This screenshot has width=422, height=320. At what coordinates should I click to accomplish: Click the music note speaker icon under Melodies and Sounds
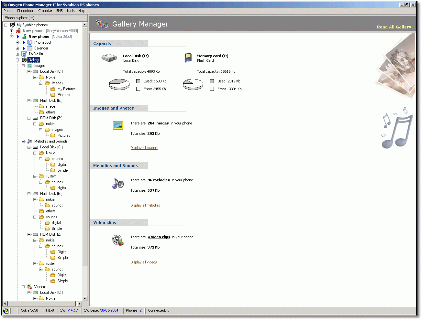coord(118,184)
